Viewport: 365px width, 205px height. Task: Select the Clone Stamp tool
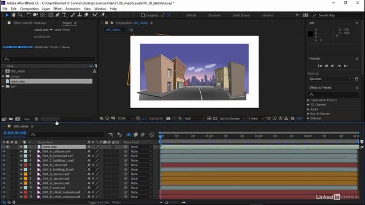click(x=79, y=15)
